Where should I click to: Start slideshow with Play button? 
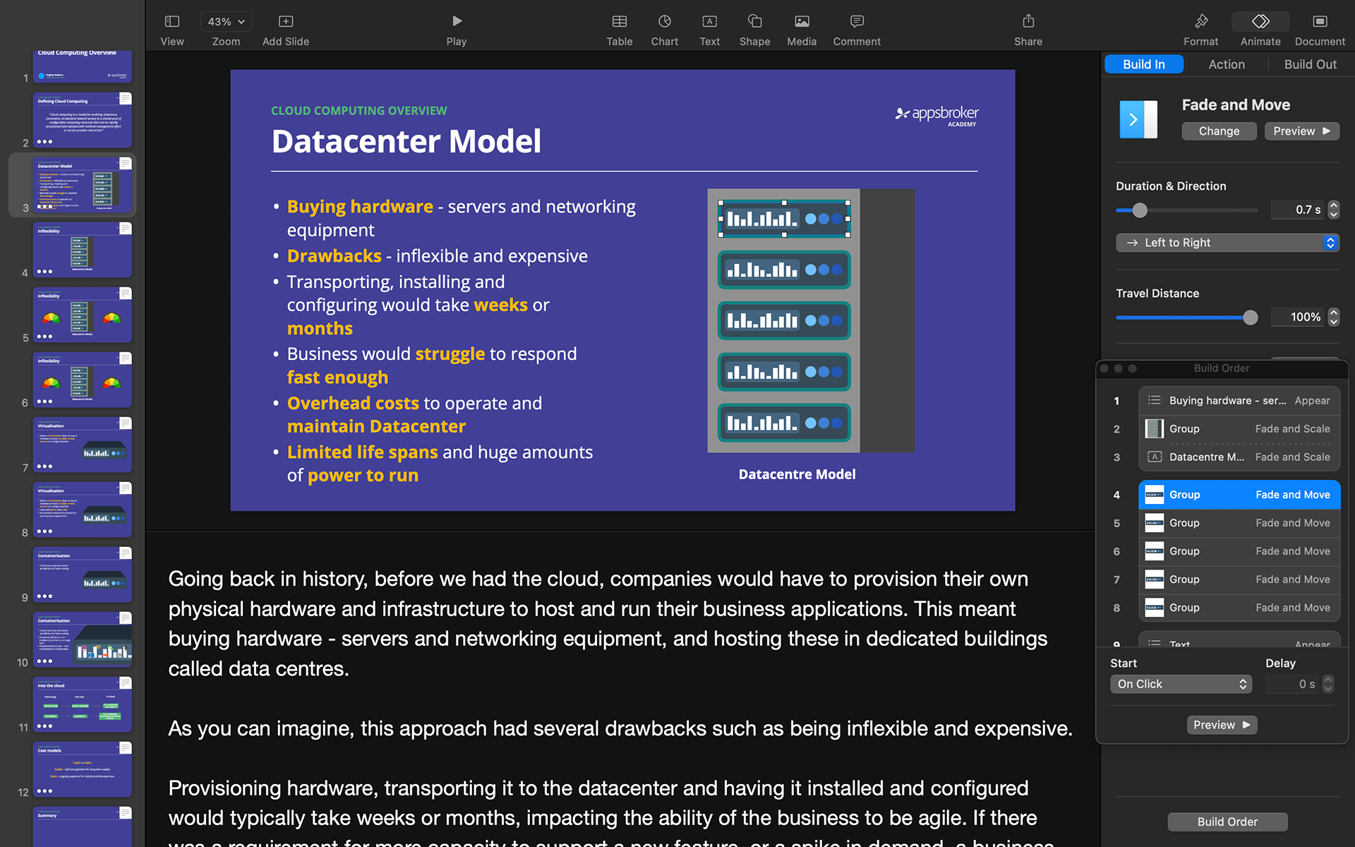click(x=456, y=22)
